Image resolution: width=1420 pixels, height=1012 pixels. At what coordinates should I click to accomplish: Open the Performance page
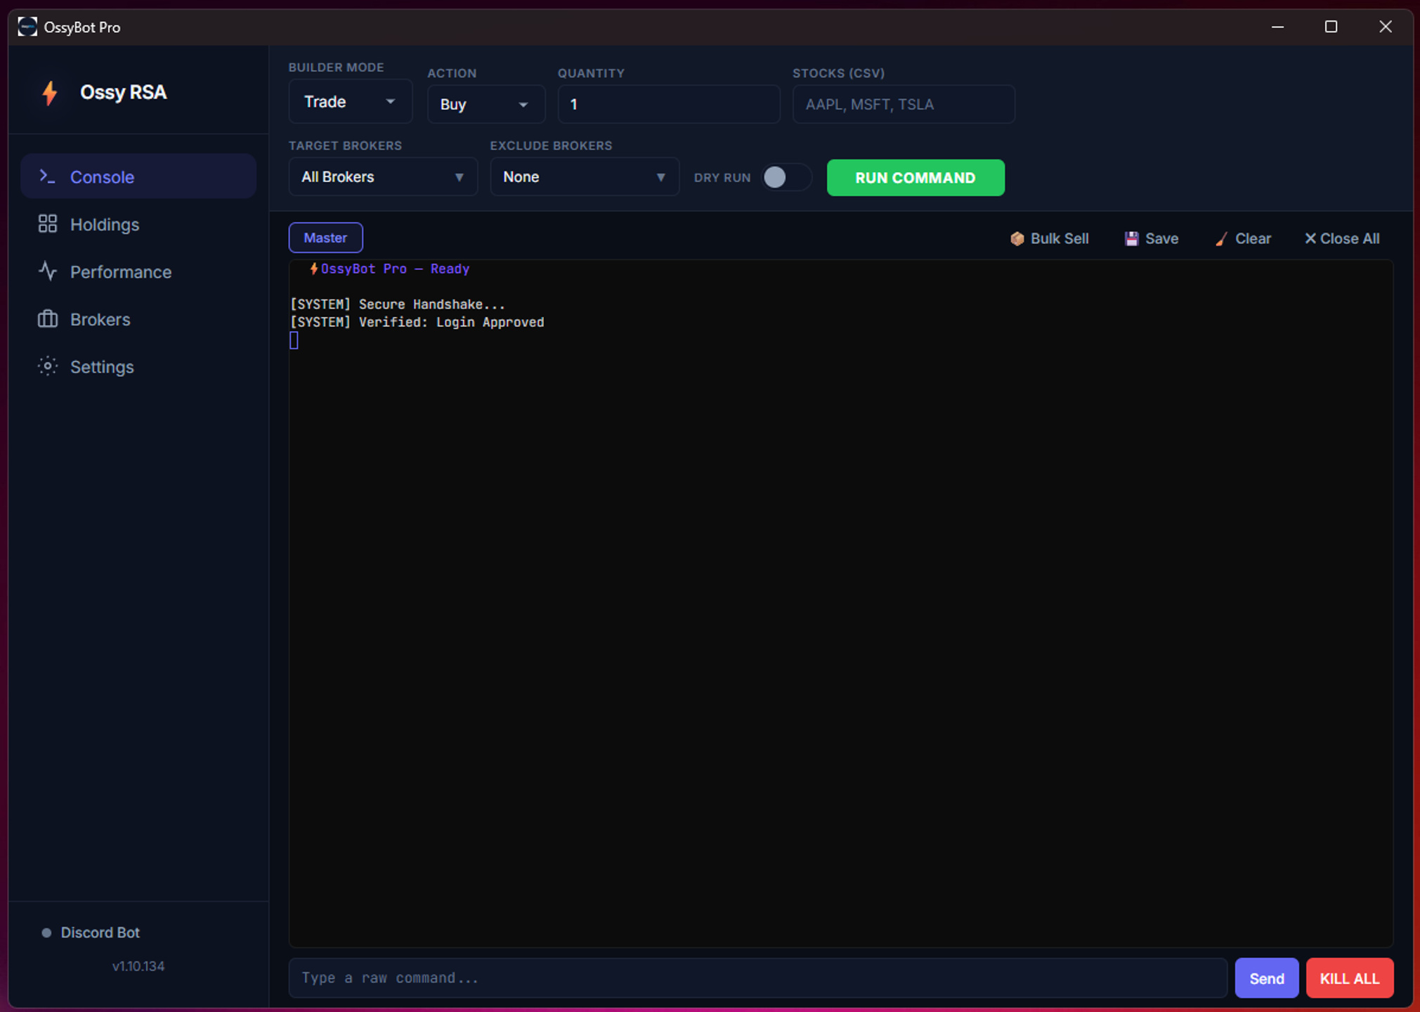(x=138, y=271)
